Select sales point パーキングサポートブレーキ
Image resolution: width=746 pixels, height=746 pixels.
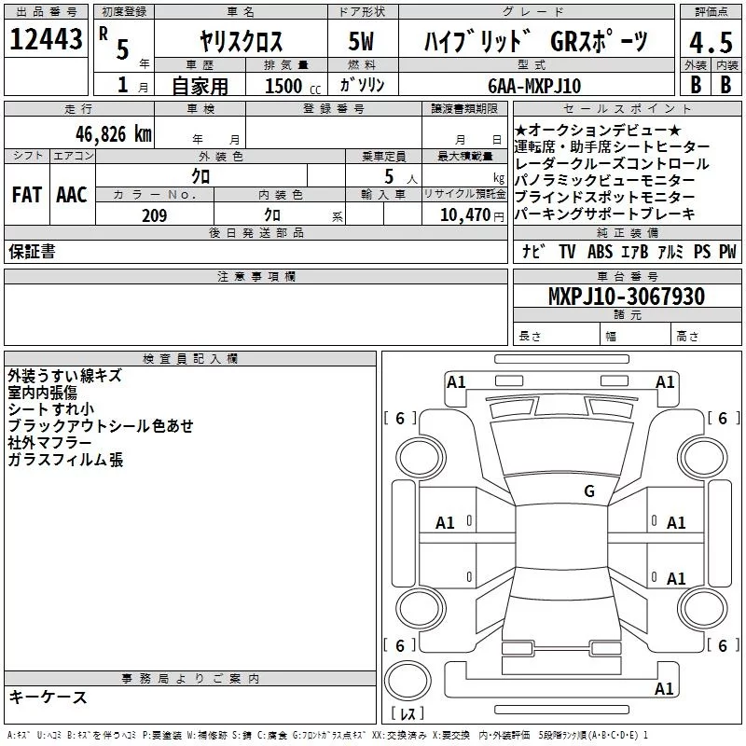(x=604, y=214)
